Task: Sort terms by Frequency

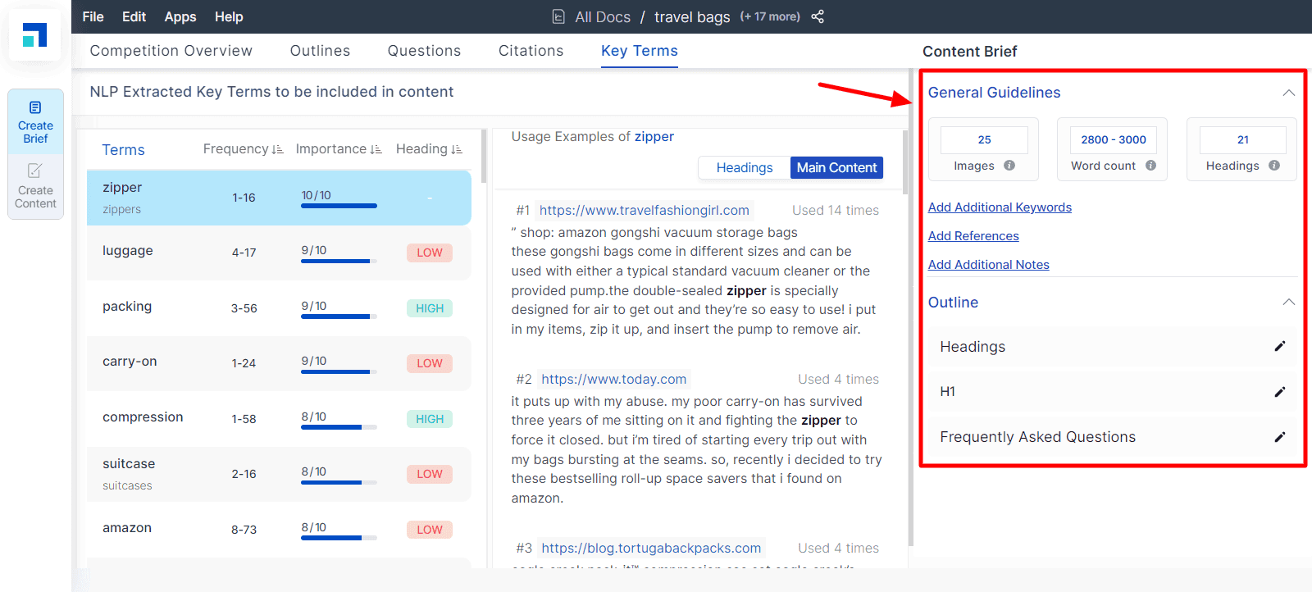Action: pyautogui.click(x=243, y=149)
